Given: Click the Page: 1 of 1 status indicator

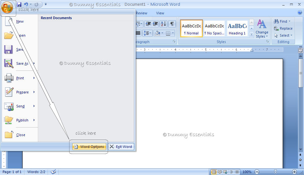Looking at the screenshot, I should 12,172.
